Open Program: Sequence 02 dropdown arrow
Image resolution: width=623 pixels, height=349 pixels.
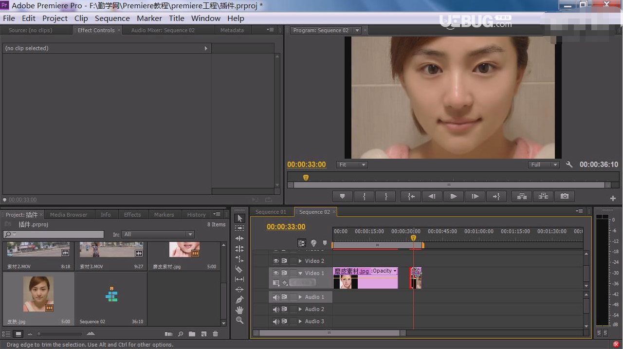click(357, 30)
